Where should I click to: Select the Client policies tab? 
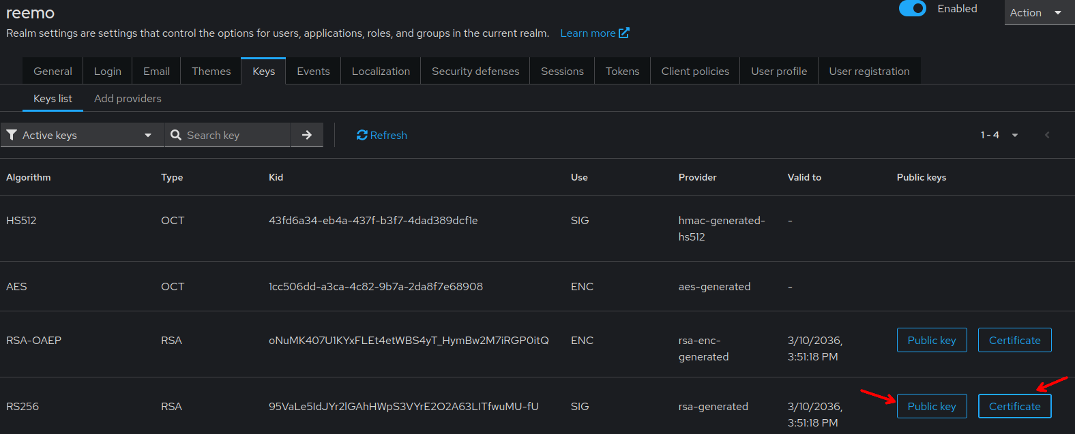click(x=695, y=71)
